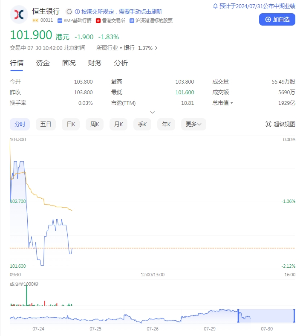Select 分时 chart period

coord(20,124)
